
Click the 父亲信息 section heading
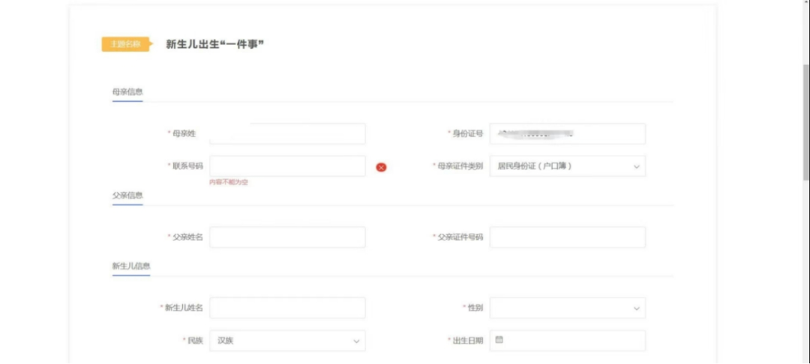pos(127,195)
